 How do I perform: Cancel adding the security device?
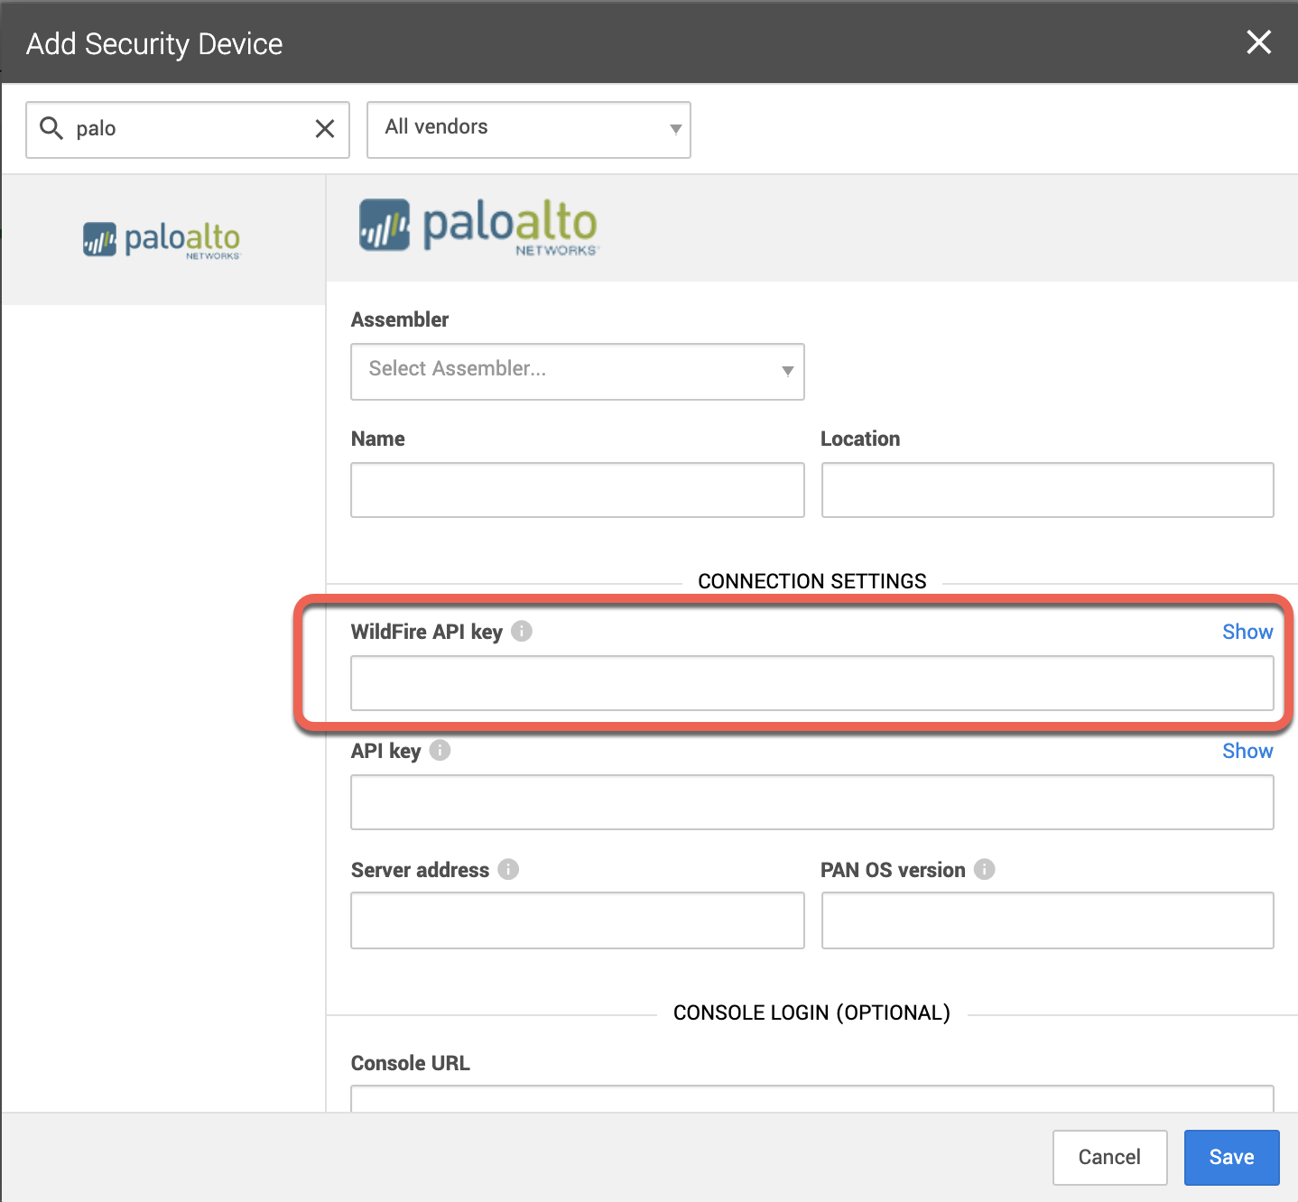(1110, 1158)
